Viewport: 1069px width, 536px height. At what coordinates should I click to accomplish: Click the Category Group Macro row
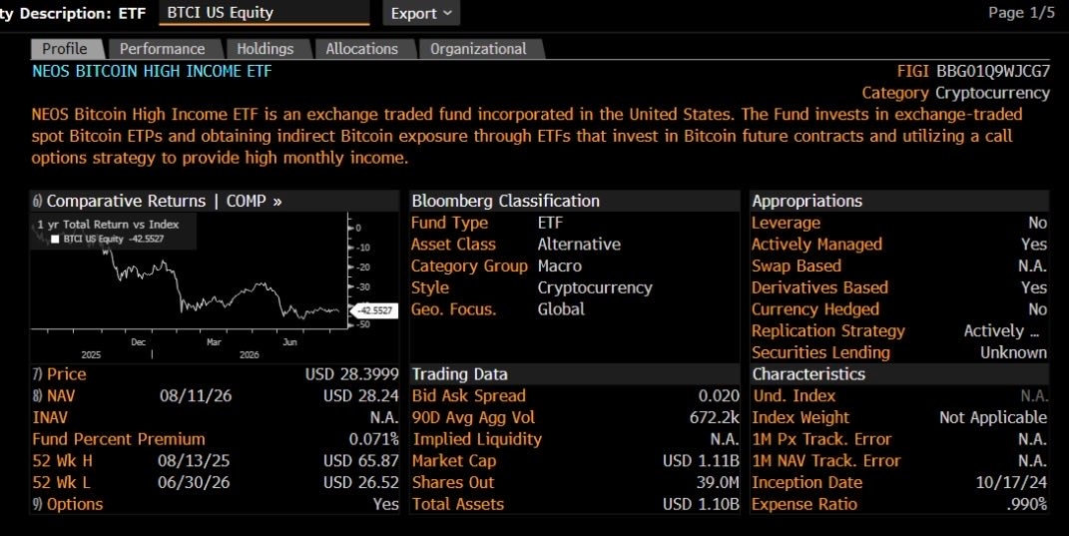[575, 266]
